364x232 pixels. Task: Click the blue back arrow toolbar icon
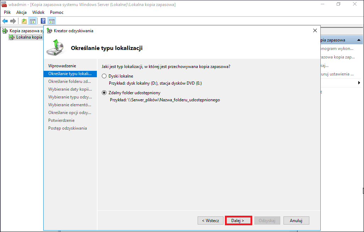pos(5,21)
